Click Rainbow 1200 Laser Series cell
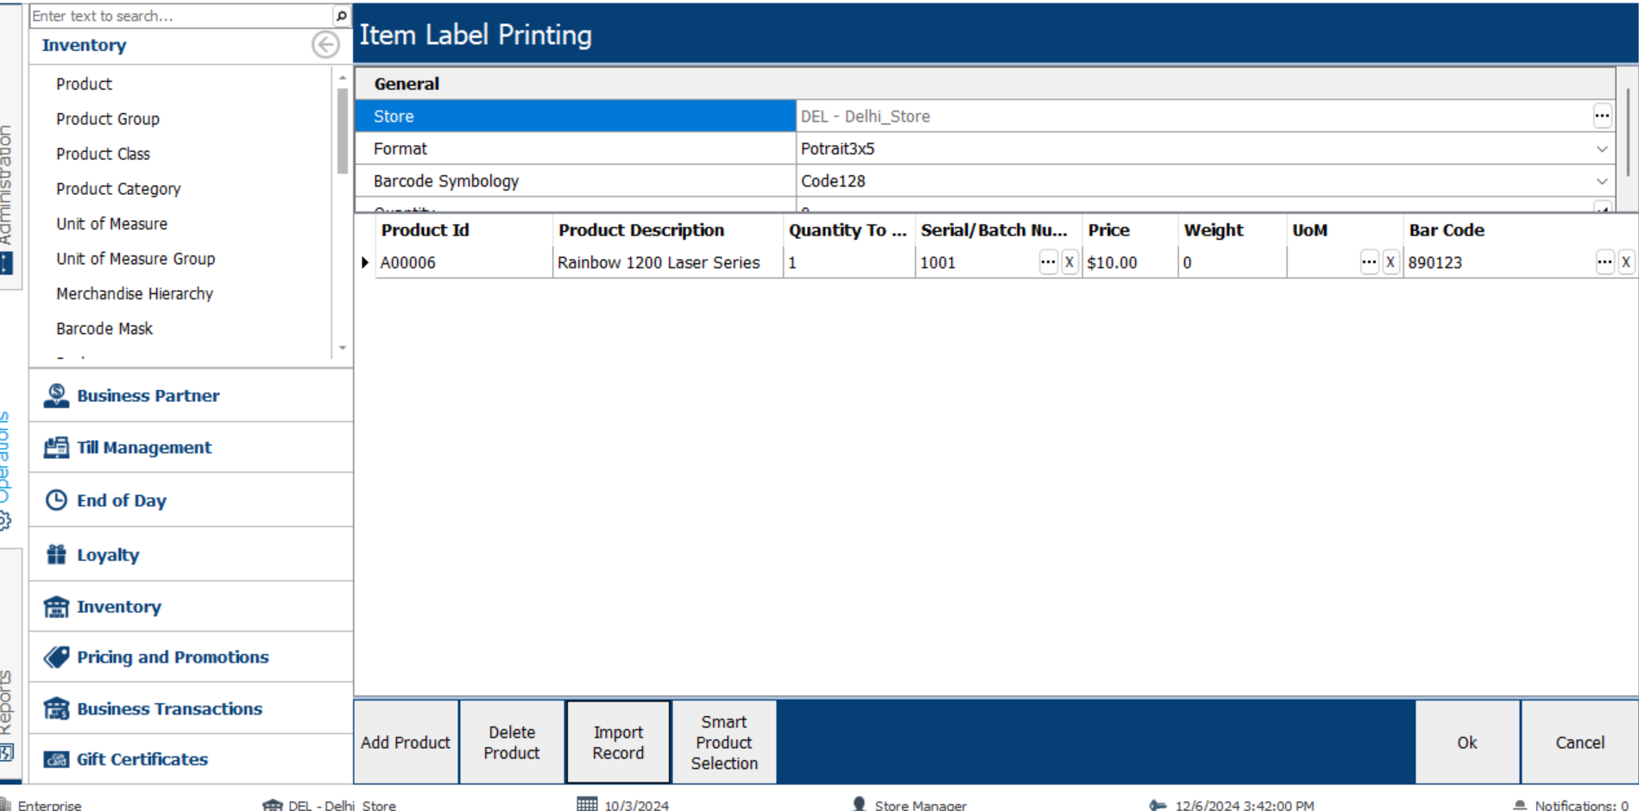This screenshot has height=811, width=1639. pos(667,262)
